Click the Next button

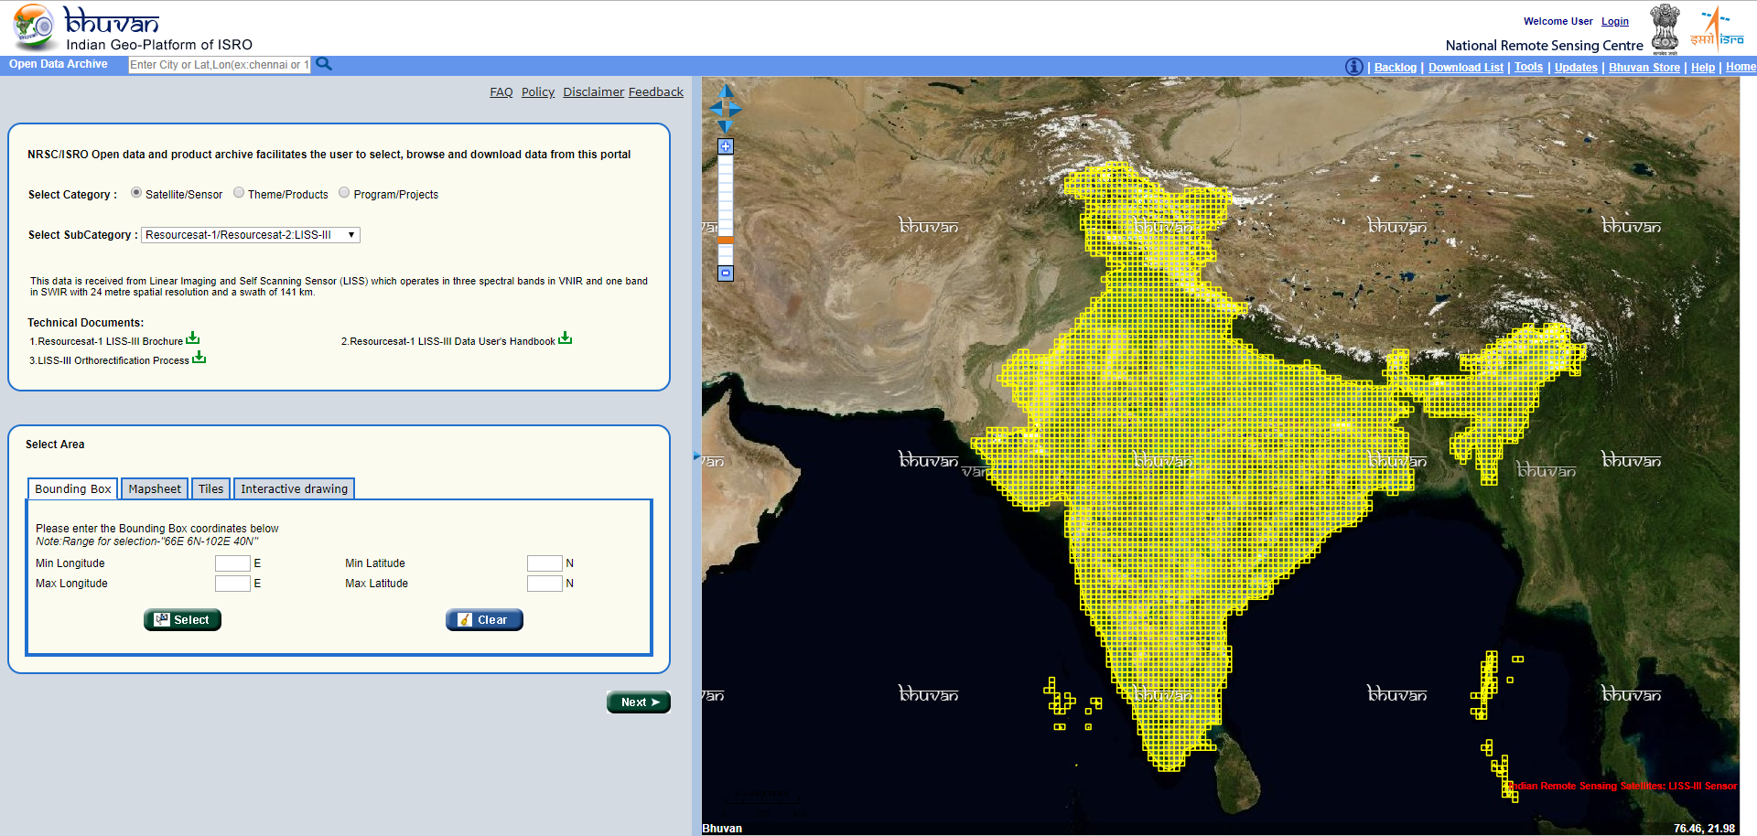[639, 702]
